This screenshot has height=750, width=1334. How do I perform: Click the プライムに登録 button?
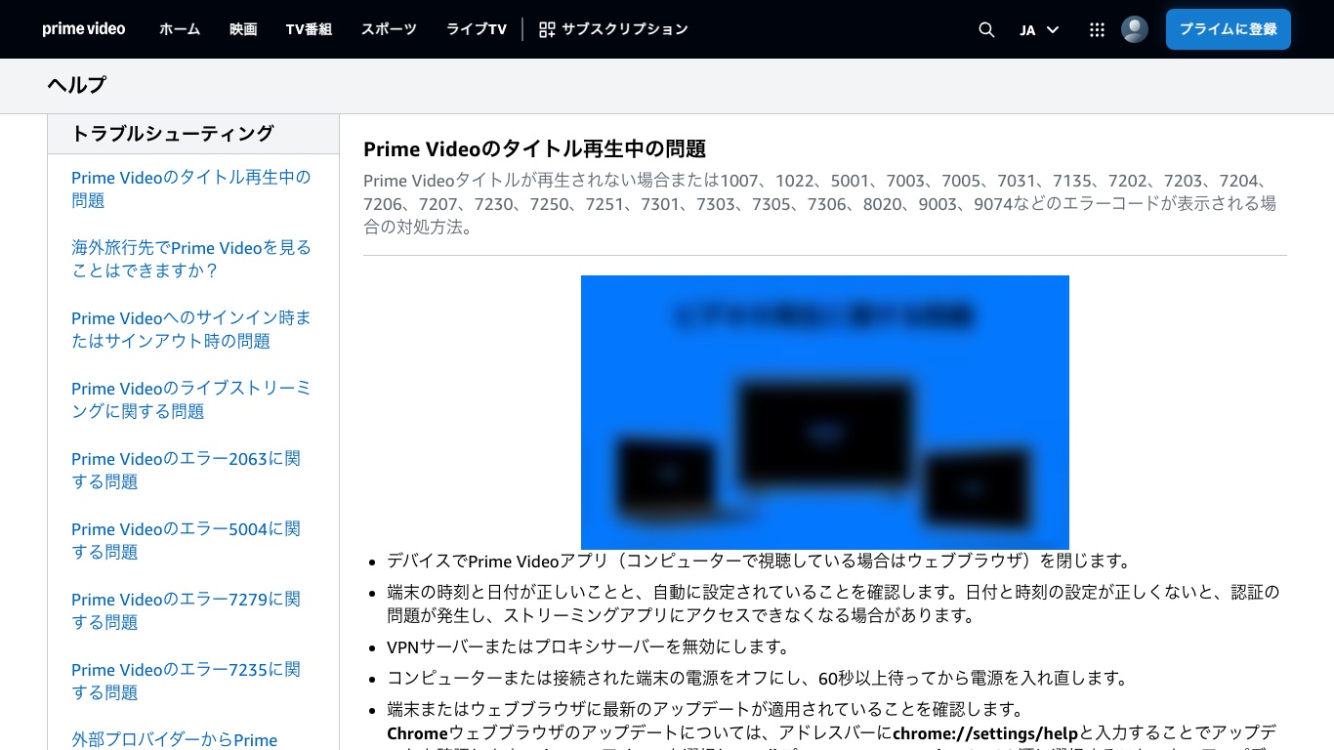point(1229,29)
